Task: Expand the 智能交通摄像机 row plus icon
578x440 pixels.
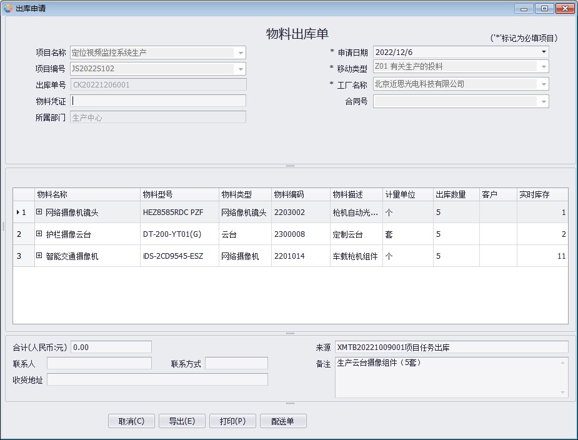Action: click(x=39, y=256)
